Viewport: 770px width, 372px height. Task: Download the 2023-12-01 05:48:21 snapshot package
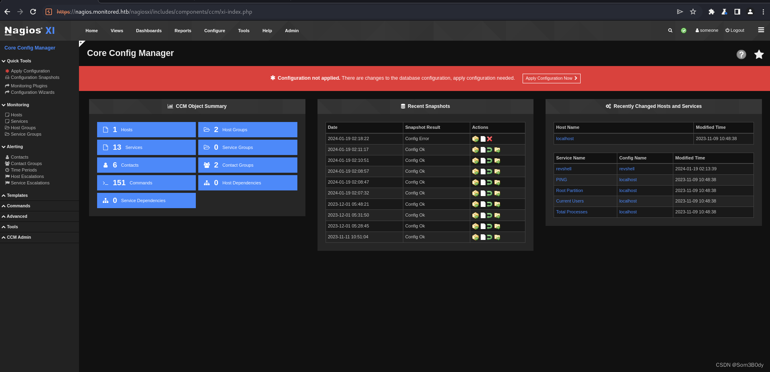click(475, 204)
